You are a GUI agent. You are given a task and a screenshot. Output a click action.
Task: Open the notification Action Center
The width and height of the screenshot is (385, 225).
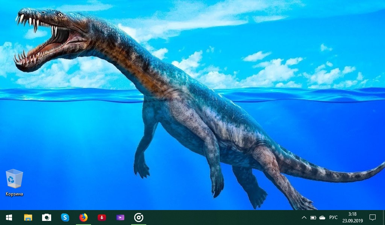[x=373, y=217]
